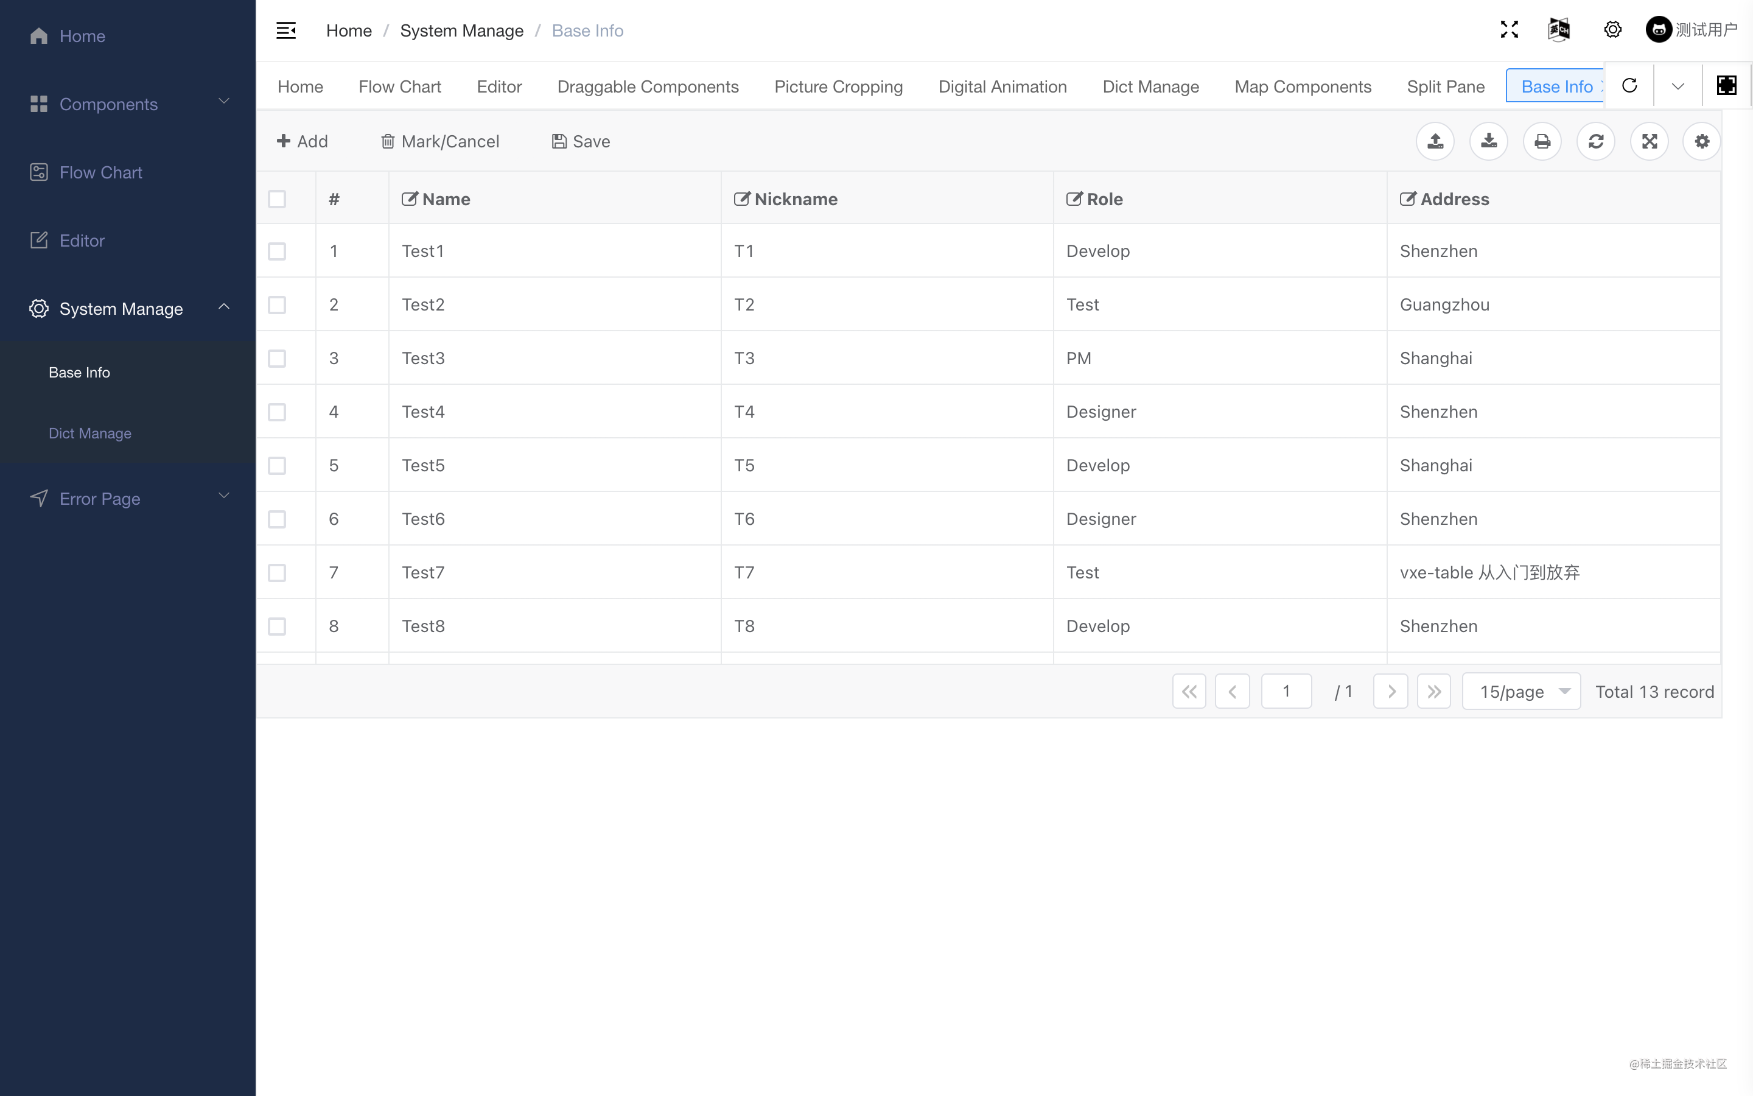This screenshot has height=1096, width=1753.
Task: Select all rows with header checkbox
Action: tap(277, 199)
